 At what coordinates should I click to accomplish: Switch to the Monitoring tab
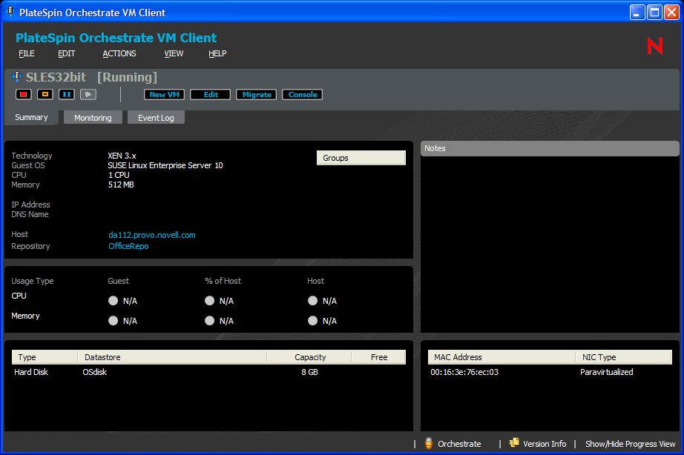(93, 118)
